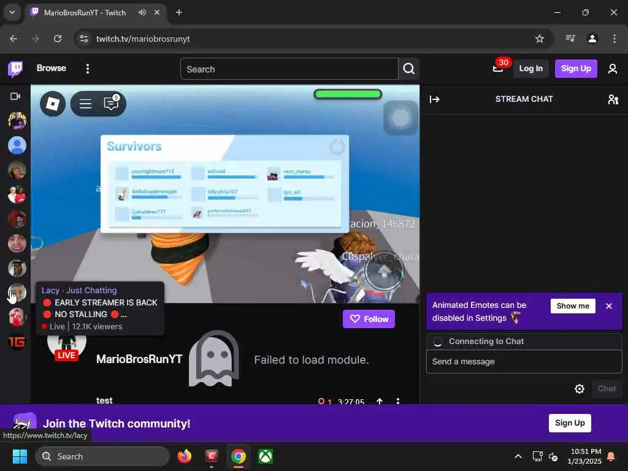The image size is (628, 471).
Task: Reload the Twitch page
Action: (58, 39)
